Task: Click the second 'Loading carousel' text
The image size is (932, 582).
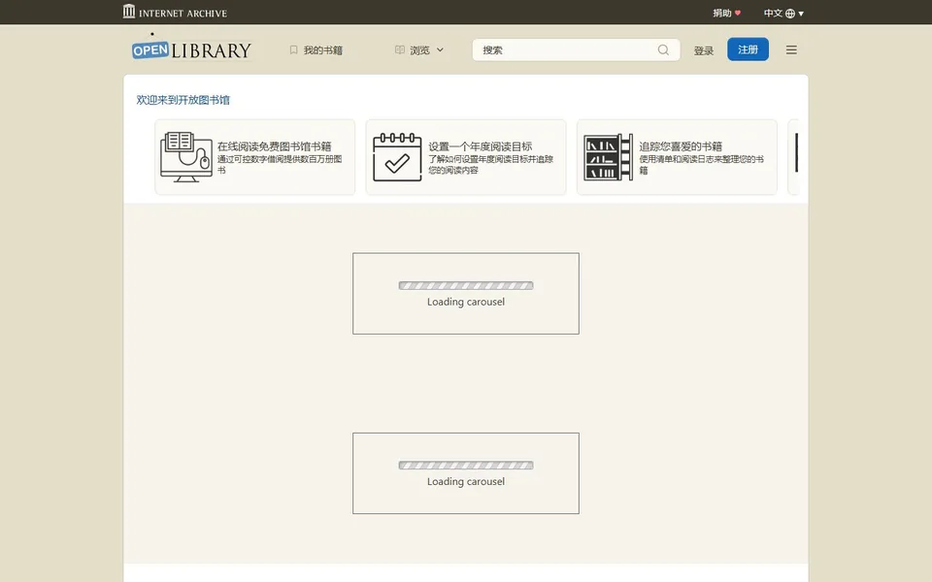Action: tap(466, 482)
